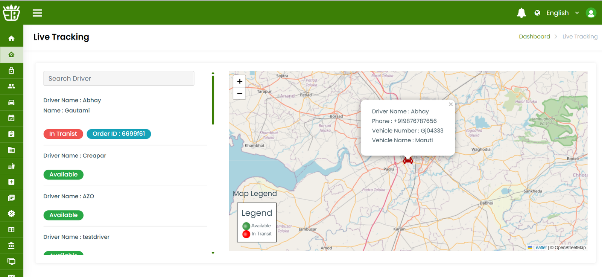Expand the English language dropdown

562,13
